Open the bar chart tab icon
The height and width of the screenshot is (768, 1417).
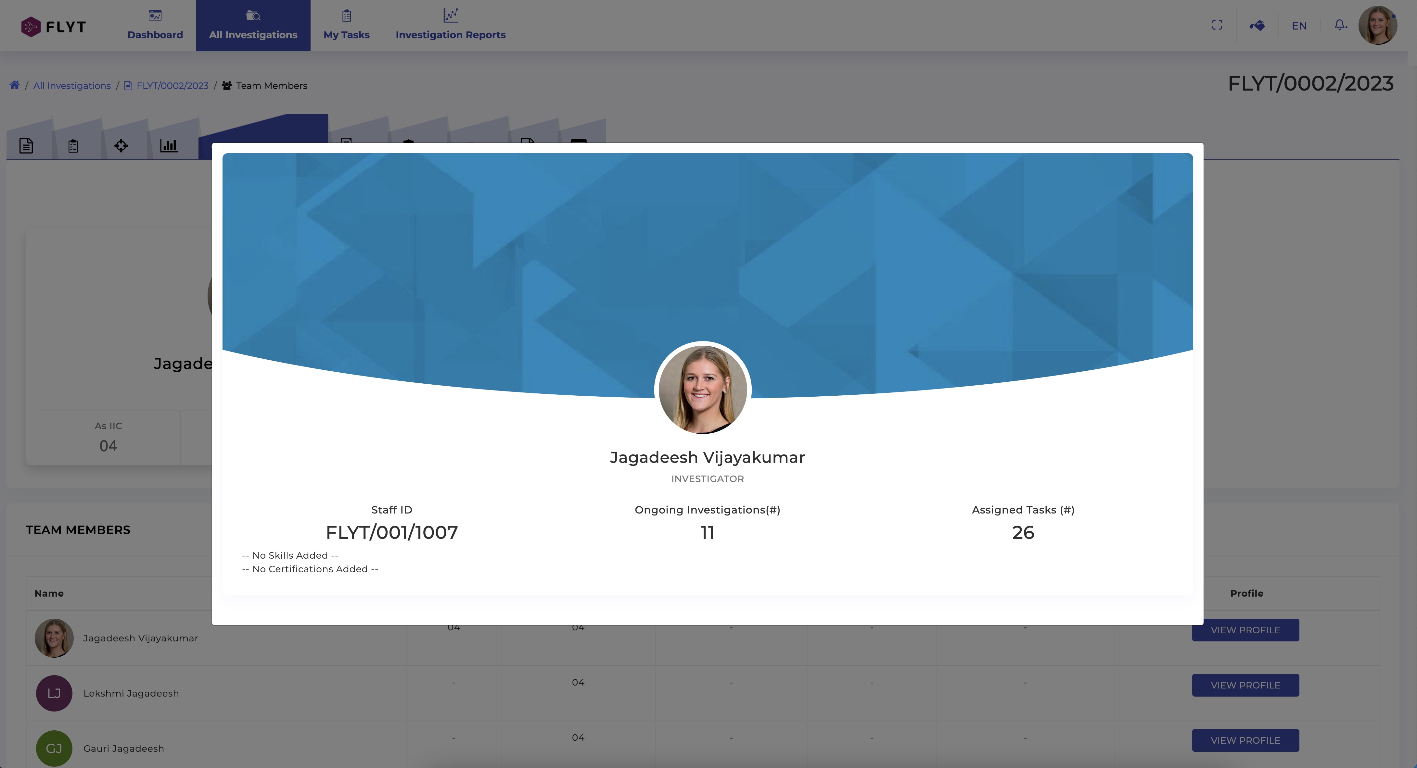pos(168,146)
